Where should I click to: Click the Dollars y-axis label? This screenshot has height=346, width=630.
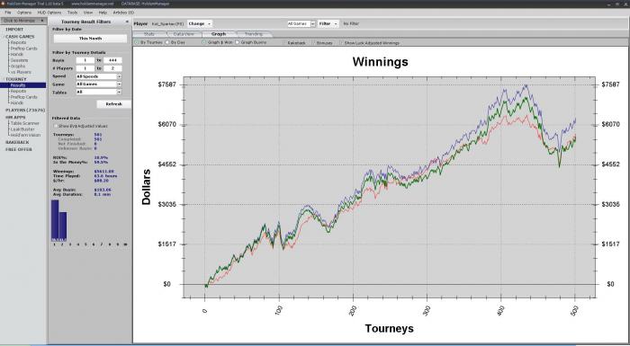[146, 187]
